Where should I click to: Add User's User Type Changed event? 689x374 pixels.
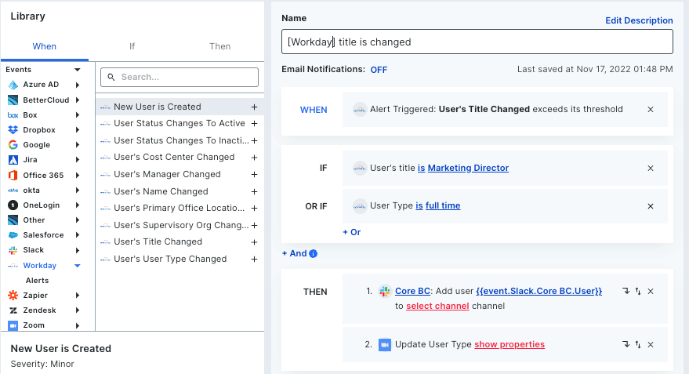pos(254,260)
